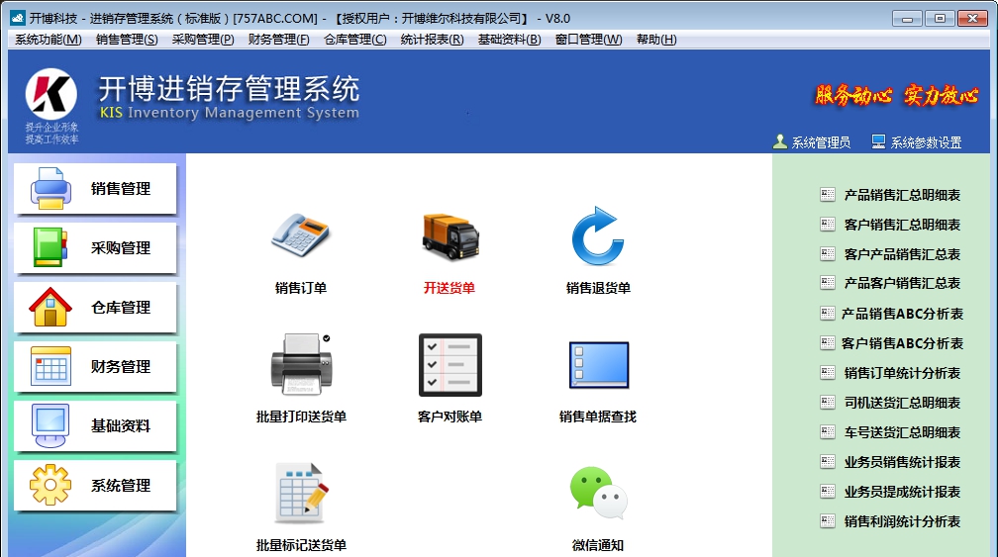
Task: Open the 系统功能(M) menu
Action: tap(49, 40)
